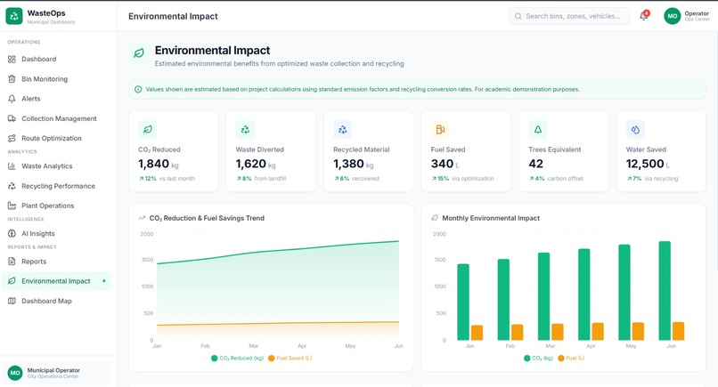Click the Recycled Material value 1,380
The width and height of the screenshot is (718, 387).
click(348, 164)
